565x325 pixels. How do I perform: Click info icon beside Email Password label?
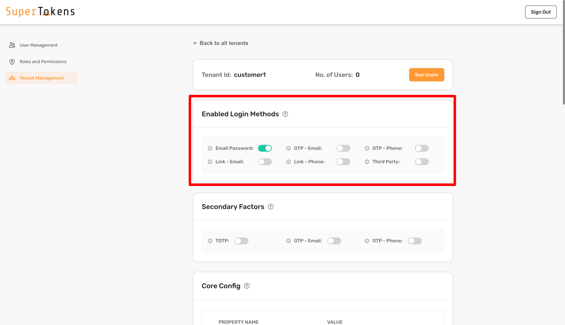210,148
